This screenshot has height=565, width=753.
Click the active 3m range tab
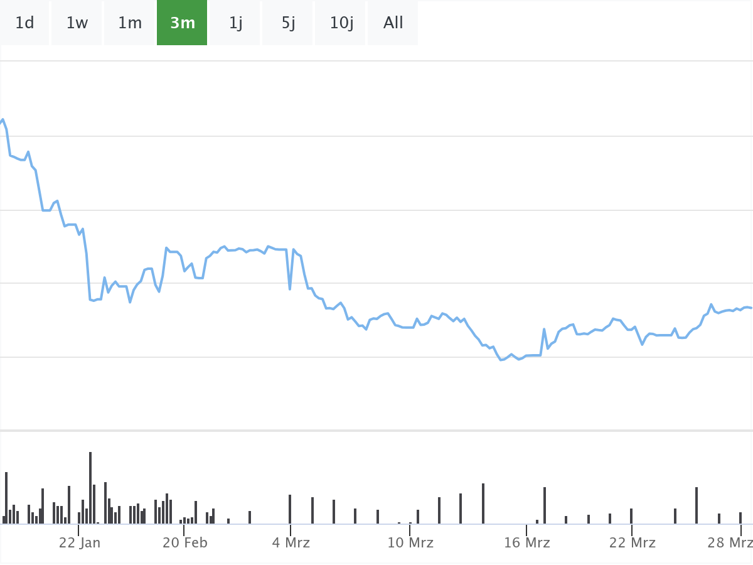coord(183,23)
